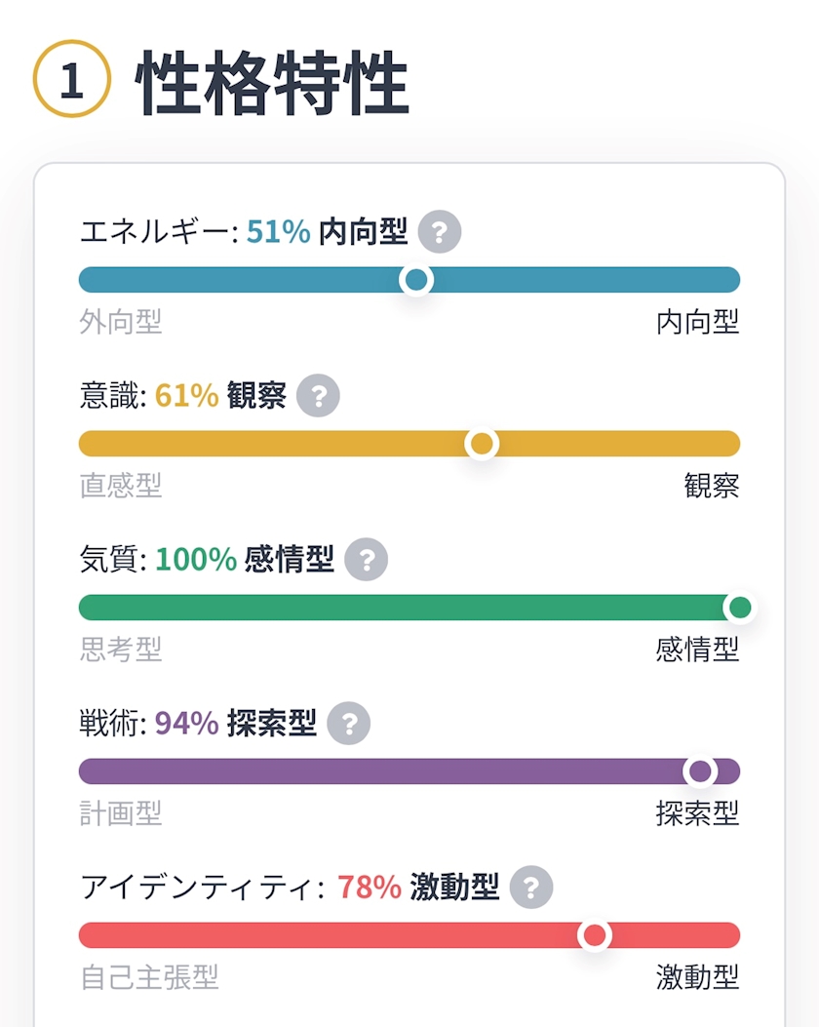Viewport: 819px width, 1027px height.
Task: Click question mark next to アイデンティティ 激動型
Action: tap(530, 889)
